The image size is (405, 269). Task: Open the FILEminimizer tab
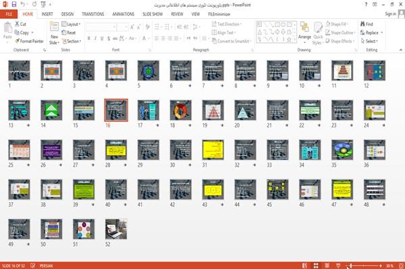219,14
